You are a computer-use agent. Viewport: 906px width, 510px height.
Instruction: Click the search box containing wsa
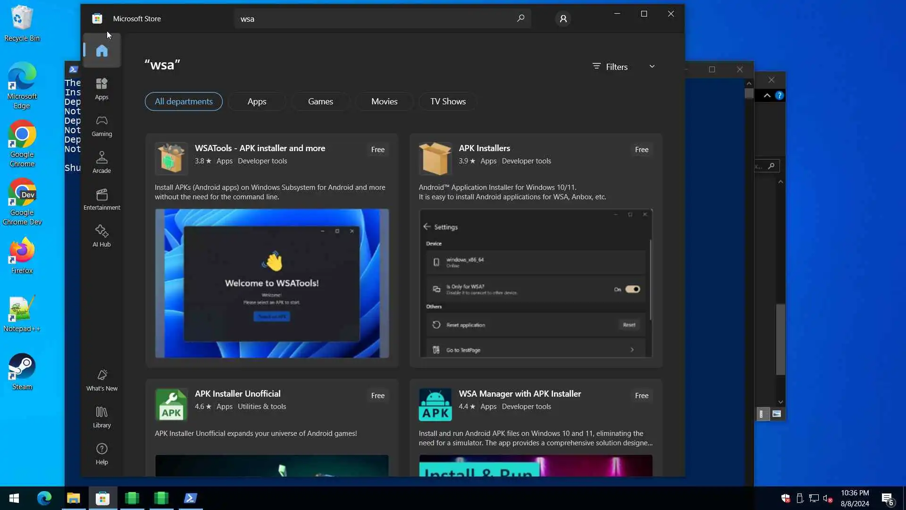[373, 19]
